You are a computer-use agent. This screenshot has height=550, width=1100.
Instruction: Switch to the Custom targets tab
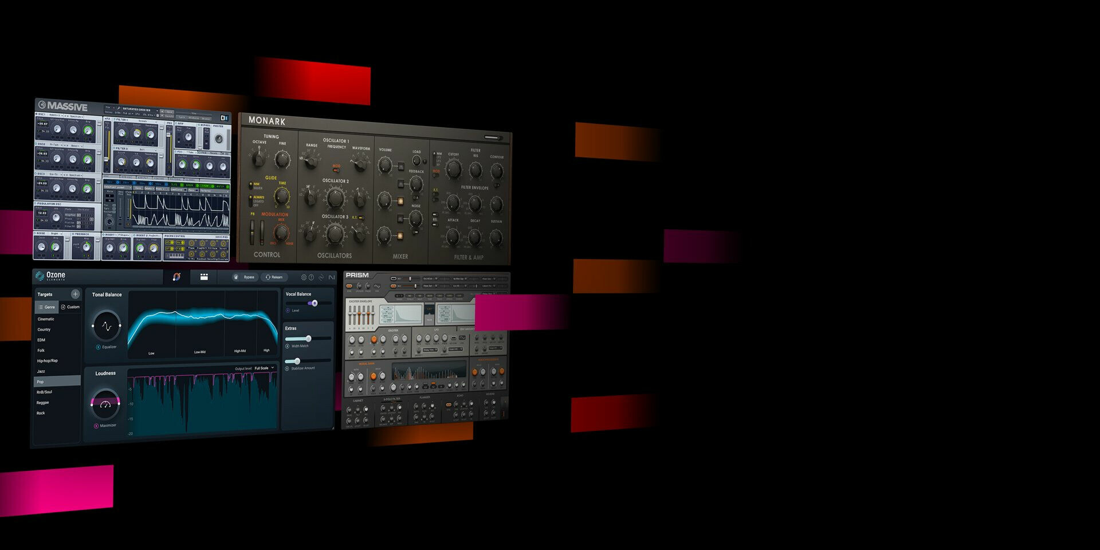70,307
